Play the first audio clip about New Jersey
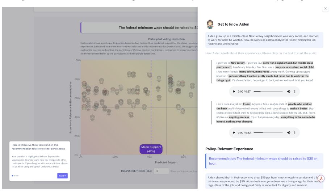The image size is (331, 191). click(234, 92)
